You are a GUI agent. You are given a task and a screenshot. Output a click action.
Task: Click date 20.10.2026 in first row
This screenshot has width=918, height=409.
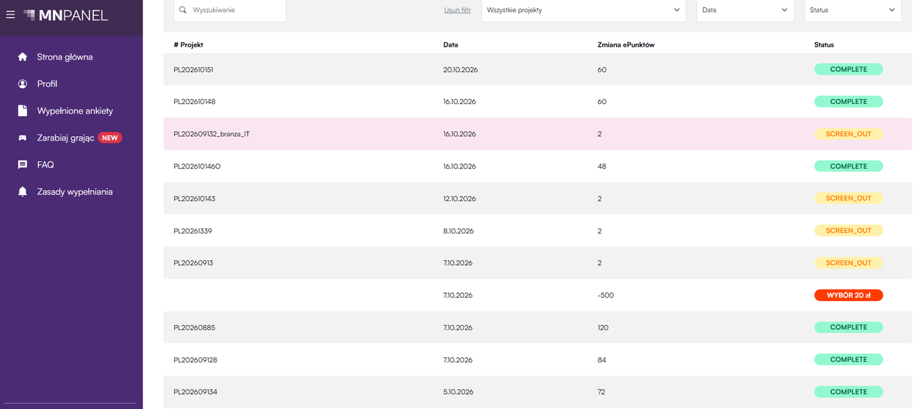tap(460, 69)
